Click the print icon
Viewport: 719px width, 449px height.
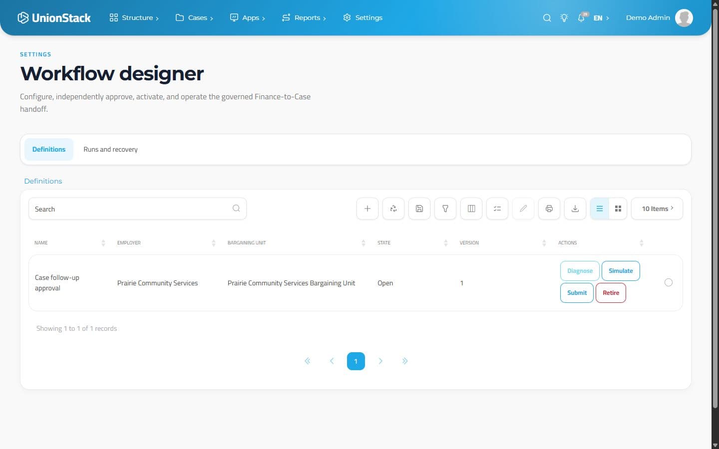pyautogui.click(x=549, y=209)
